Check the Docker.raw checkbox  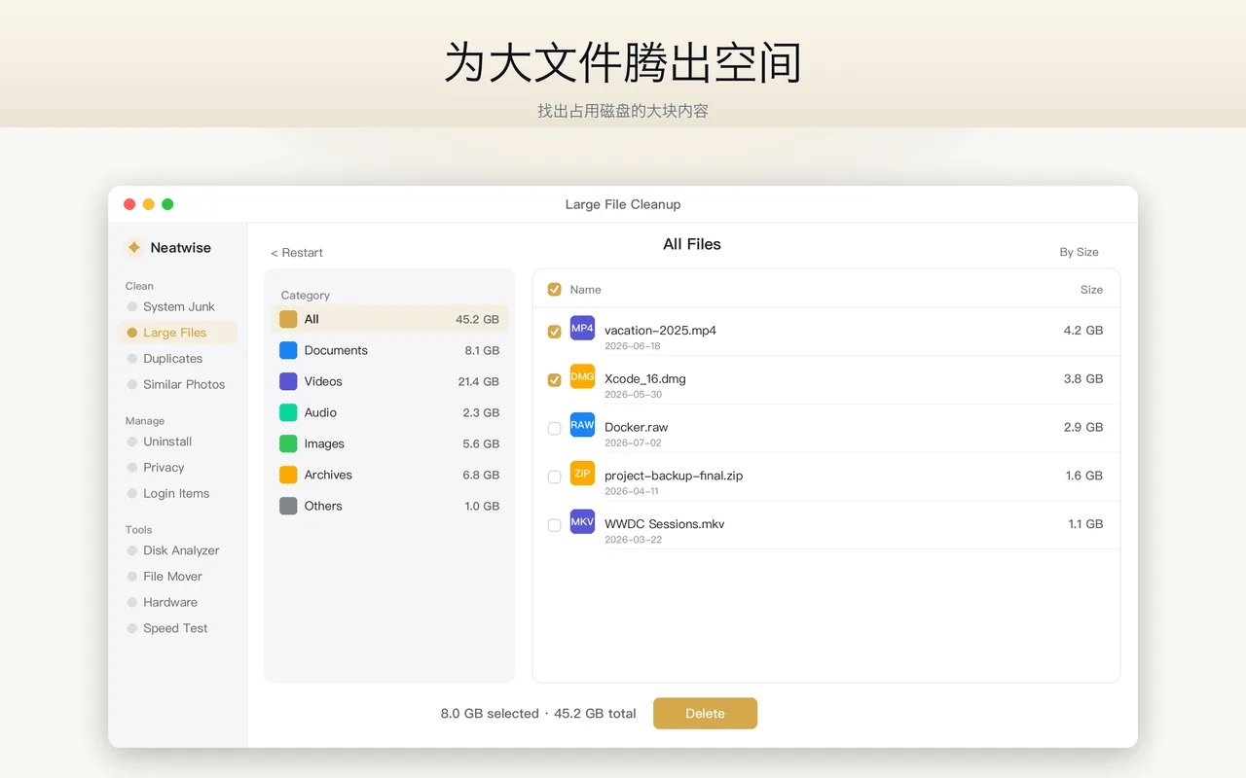[555, 429]
